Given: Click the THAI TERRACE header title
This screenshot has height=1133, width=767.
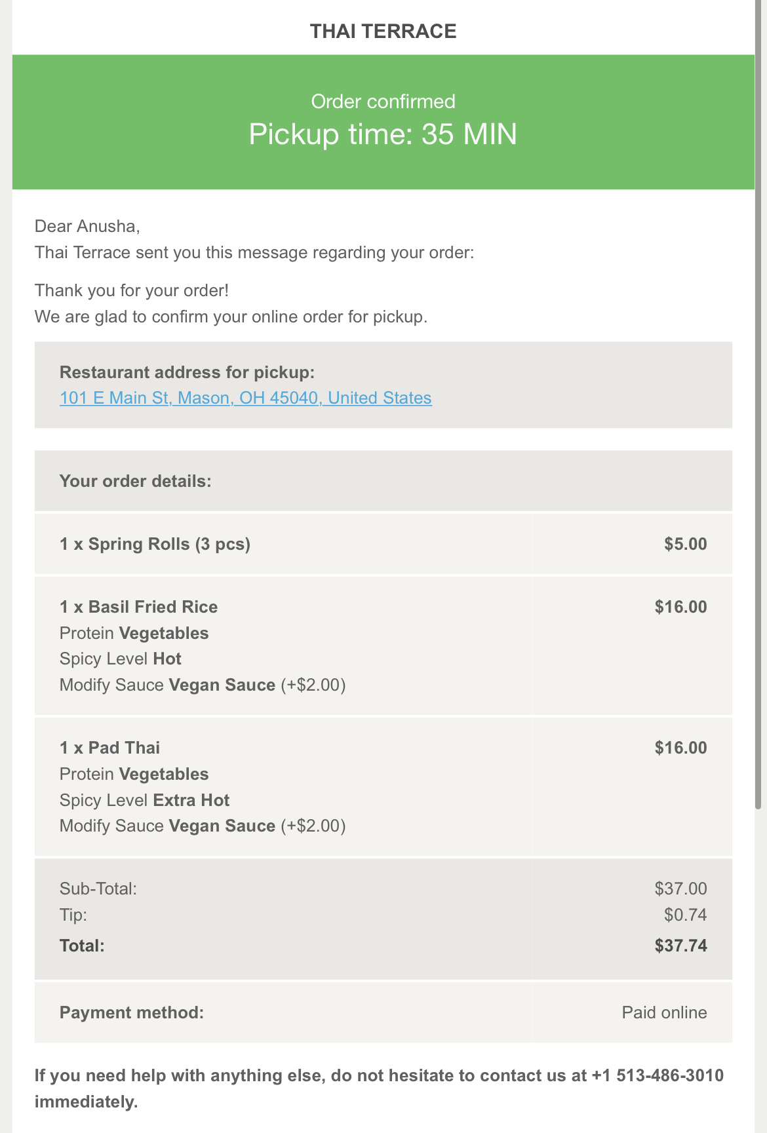Looking at the screenshot, I should tap(383, 31).
